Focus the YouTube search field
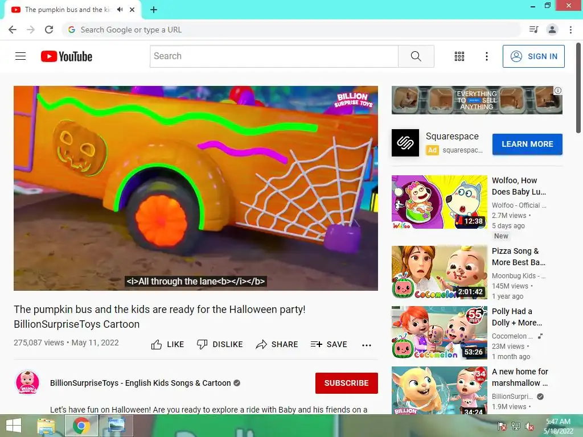583x437 pixels. pos(274,56)
